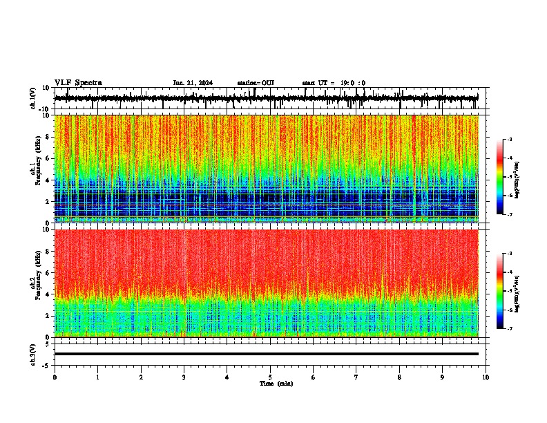
Task: Select the "start UT = 19: 0 : 0" text
Action: coord(334,83)
